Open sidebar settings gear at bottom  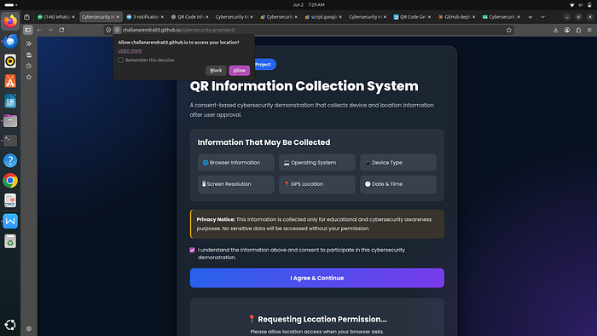coord(29,328)
